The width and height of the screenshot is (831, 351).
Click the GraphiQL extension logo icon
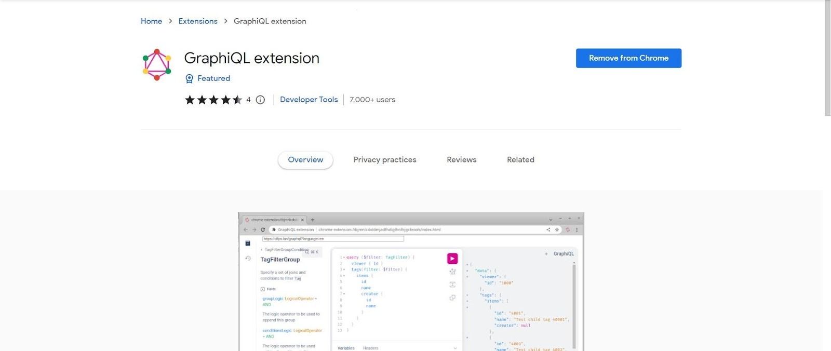tap(156, 65)
